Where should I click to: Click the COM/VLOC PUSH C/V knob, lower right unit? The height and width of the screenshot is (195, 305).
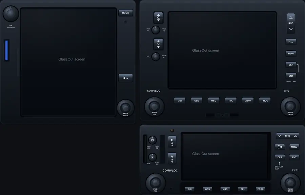[x=156, y=183]
